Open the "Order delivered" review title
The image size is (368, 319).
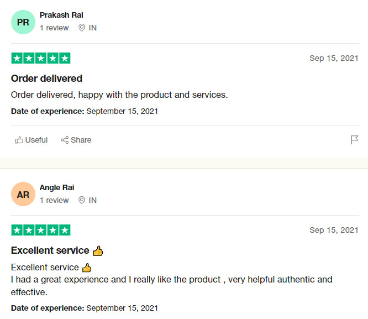pyautogui.click(x=46, y=78)
